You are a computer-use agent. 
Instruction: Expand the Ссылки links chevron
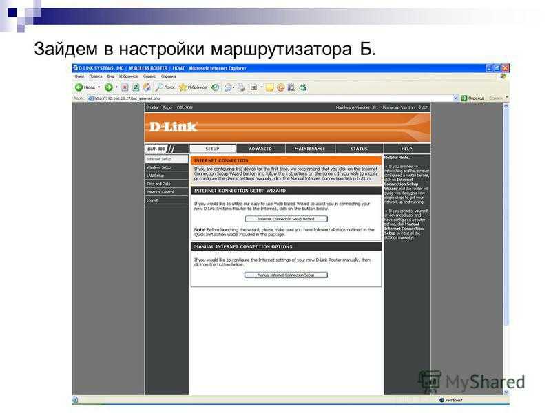[507, 96]
